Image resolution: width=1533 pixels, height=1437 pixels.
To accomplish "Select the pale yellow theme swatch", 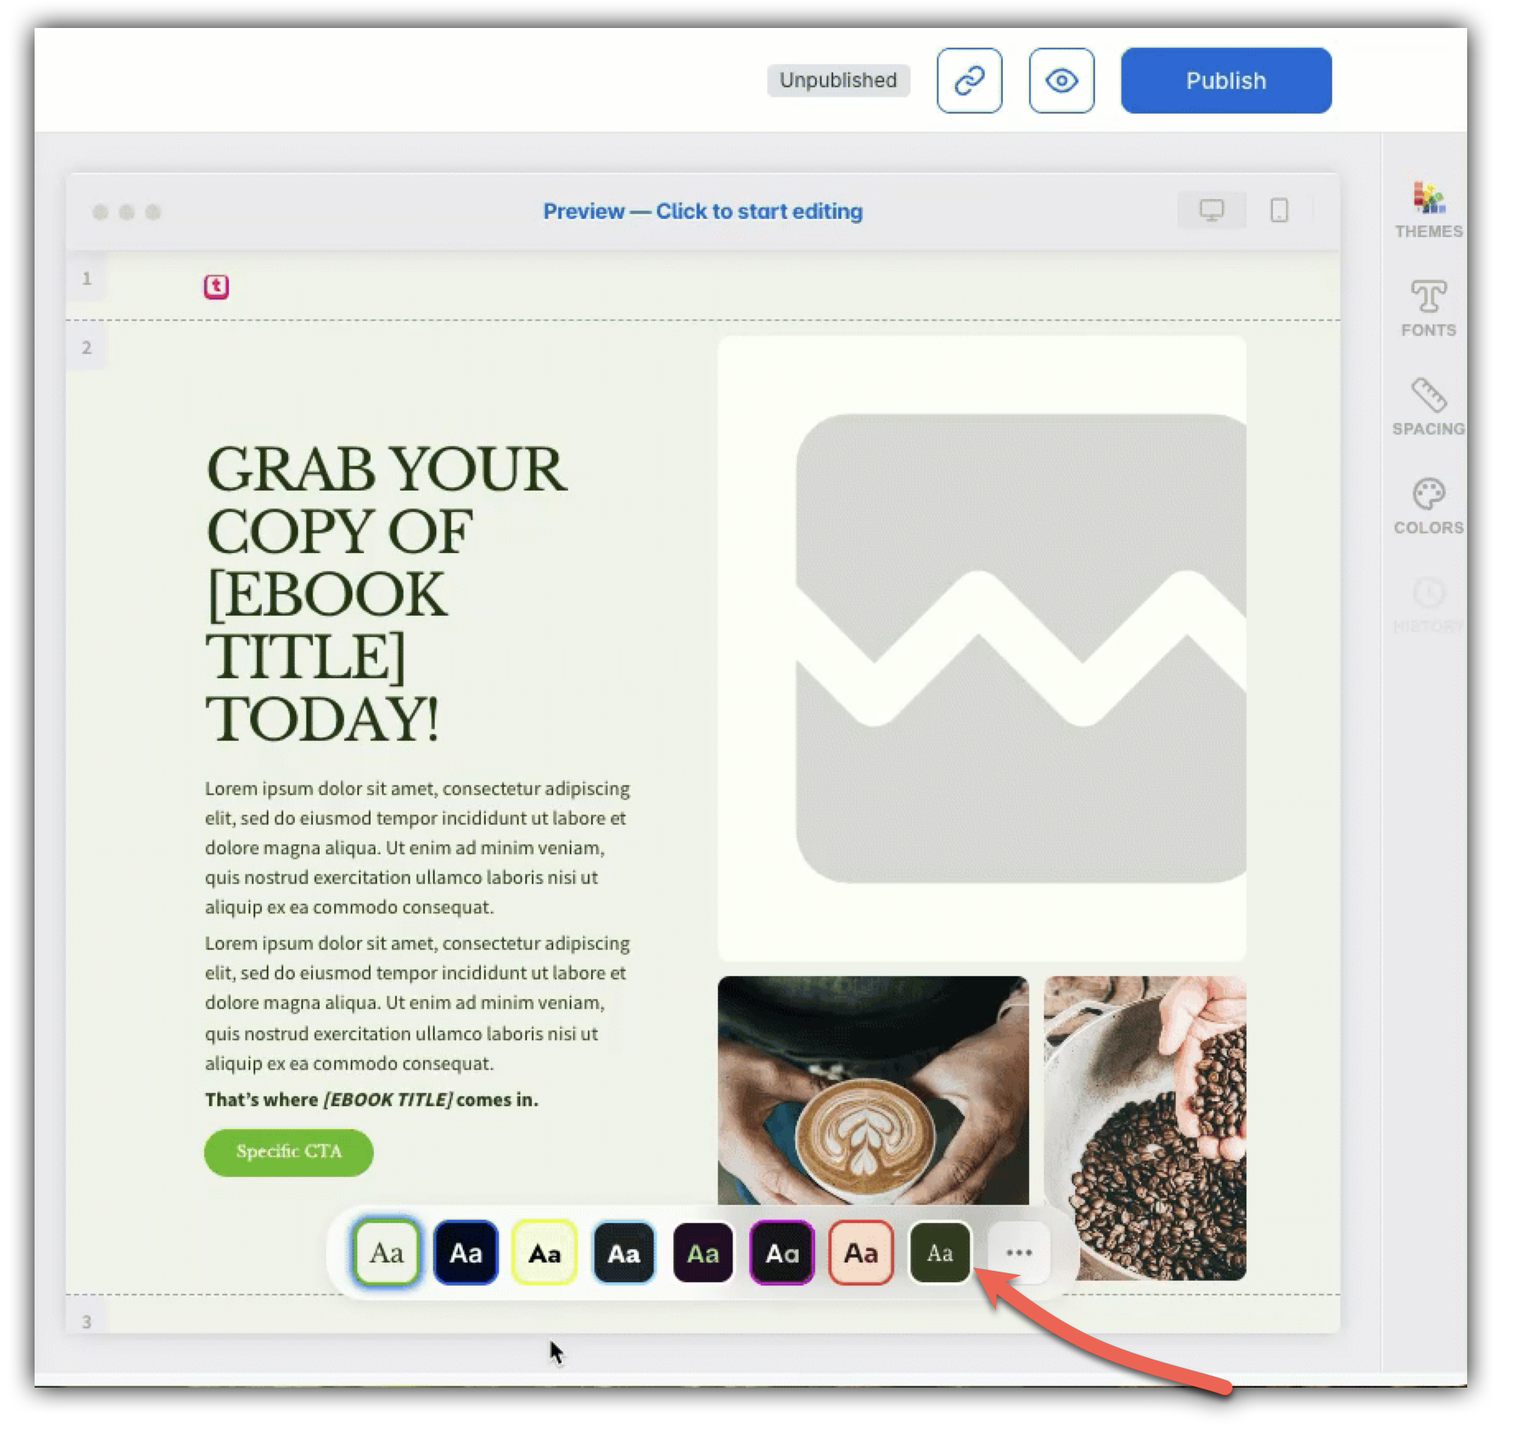I will pyautogui.click(x=544, y=1253).
